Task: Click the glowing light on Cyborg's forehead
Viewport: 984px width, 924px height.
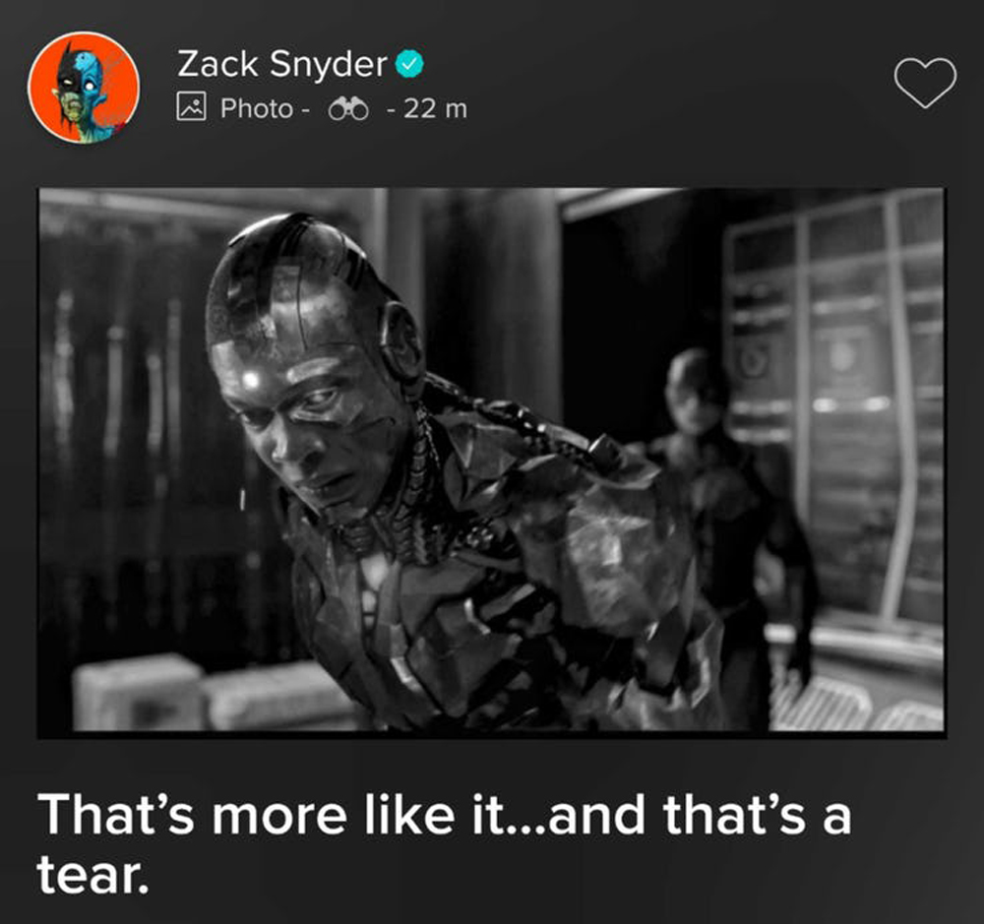Action: [251, 380]
